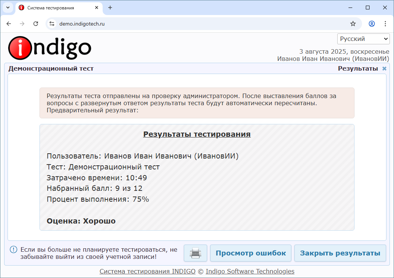This screenshot has height=278, width=394.
Task: Open Indigo Software Technologies link
Action: tap(250, 272)
